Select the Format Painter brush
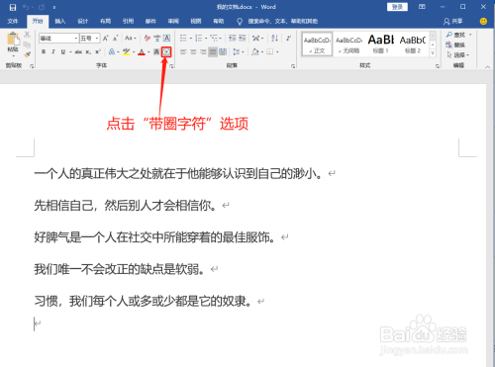 point(27,54)
